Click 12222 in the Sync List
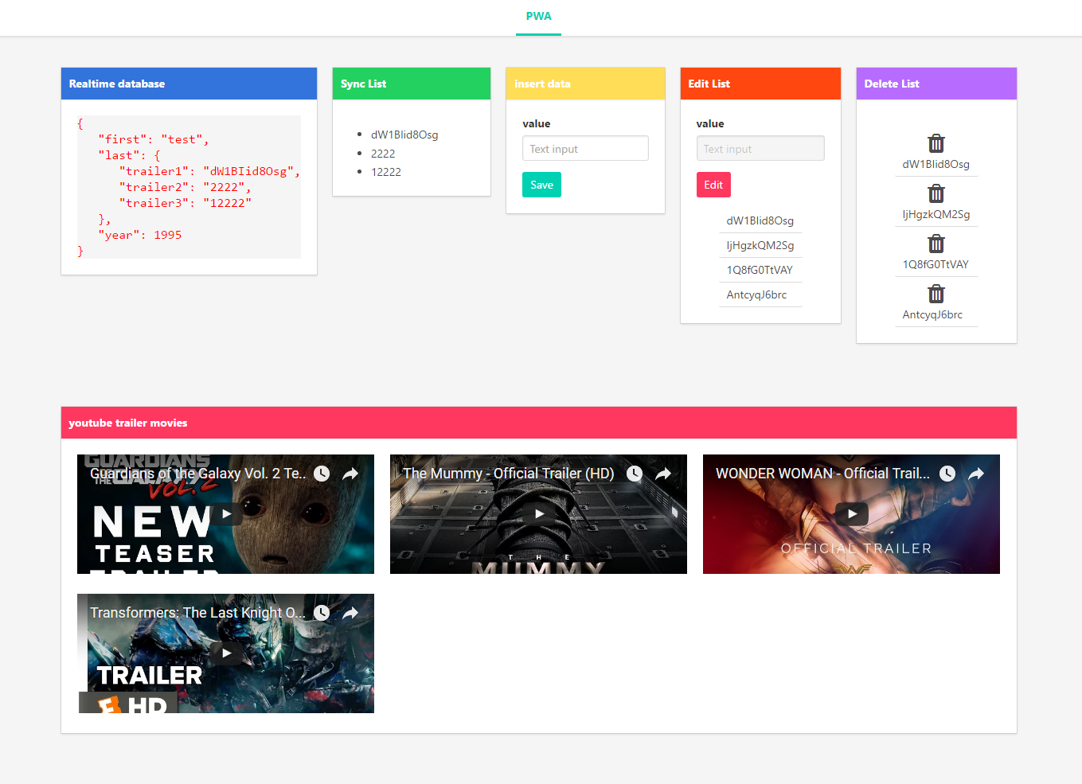1082x784 pixels. (x=386, y=172)
